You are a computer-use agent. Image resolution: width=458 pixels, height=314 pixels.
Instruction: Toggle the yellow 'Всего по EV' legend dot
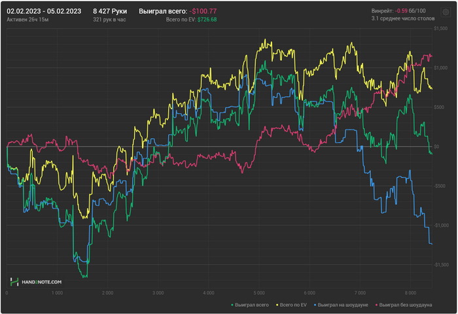[277, 305]
